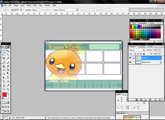Open the Image menu
This screenshot has height=120, width=165.
pos(16,6)
